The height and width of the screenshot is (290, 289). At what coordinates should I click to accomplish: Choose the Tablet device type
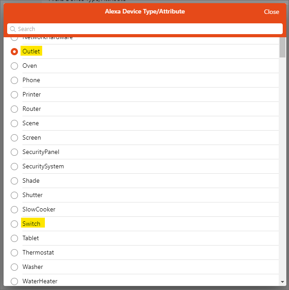click(x=14, y=238)
